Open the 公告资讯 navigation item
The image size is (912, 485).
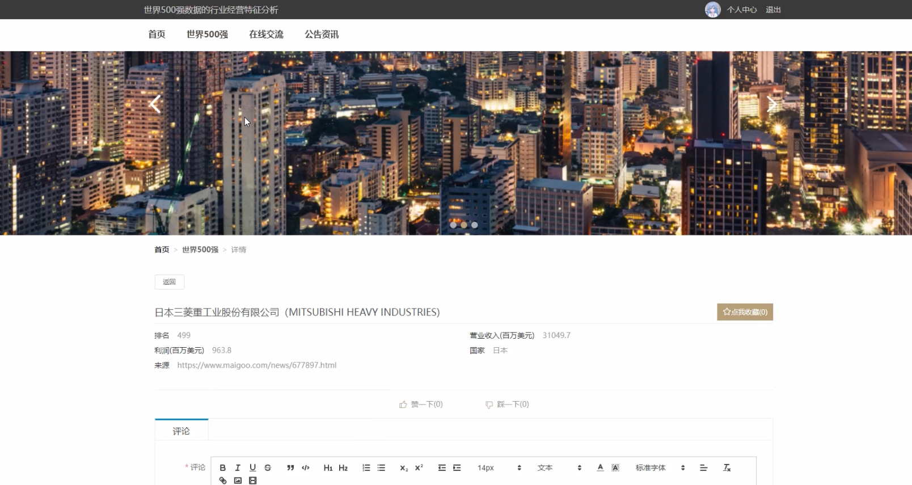(x=322, y=35)
